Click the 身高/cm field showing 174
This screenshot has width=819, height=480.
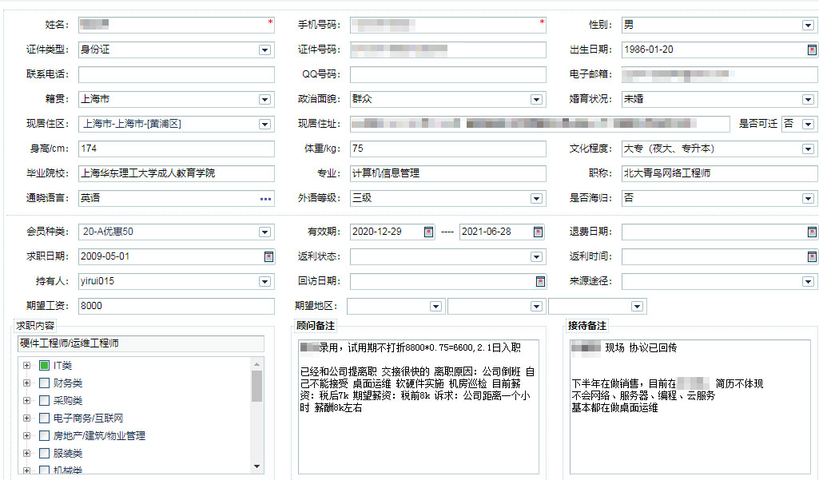(177, 149)
